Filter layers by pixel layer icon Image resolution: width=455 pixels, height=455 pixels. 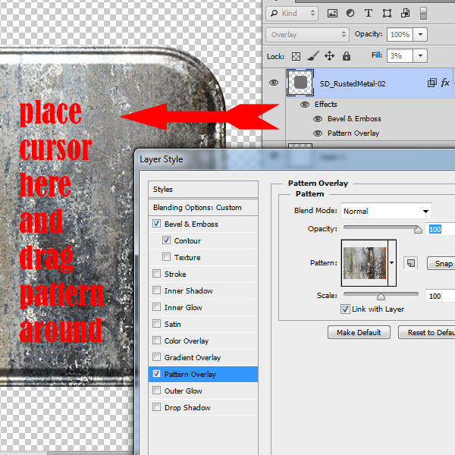tap(332, 14)
